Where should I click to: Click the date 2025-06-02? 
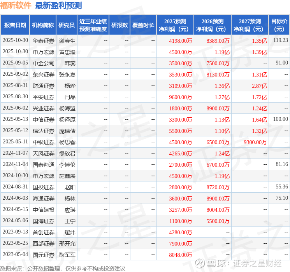[x=15, y=108]
